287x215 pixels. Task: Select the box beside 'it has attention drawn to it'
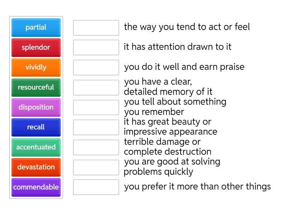pos(96,47)
